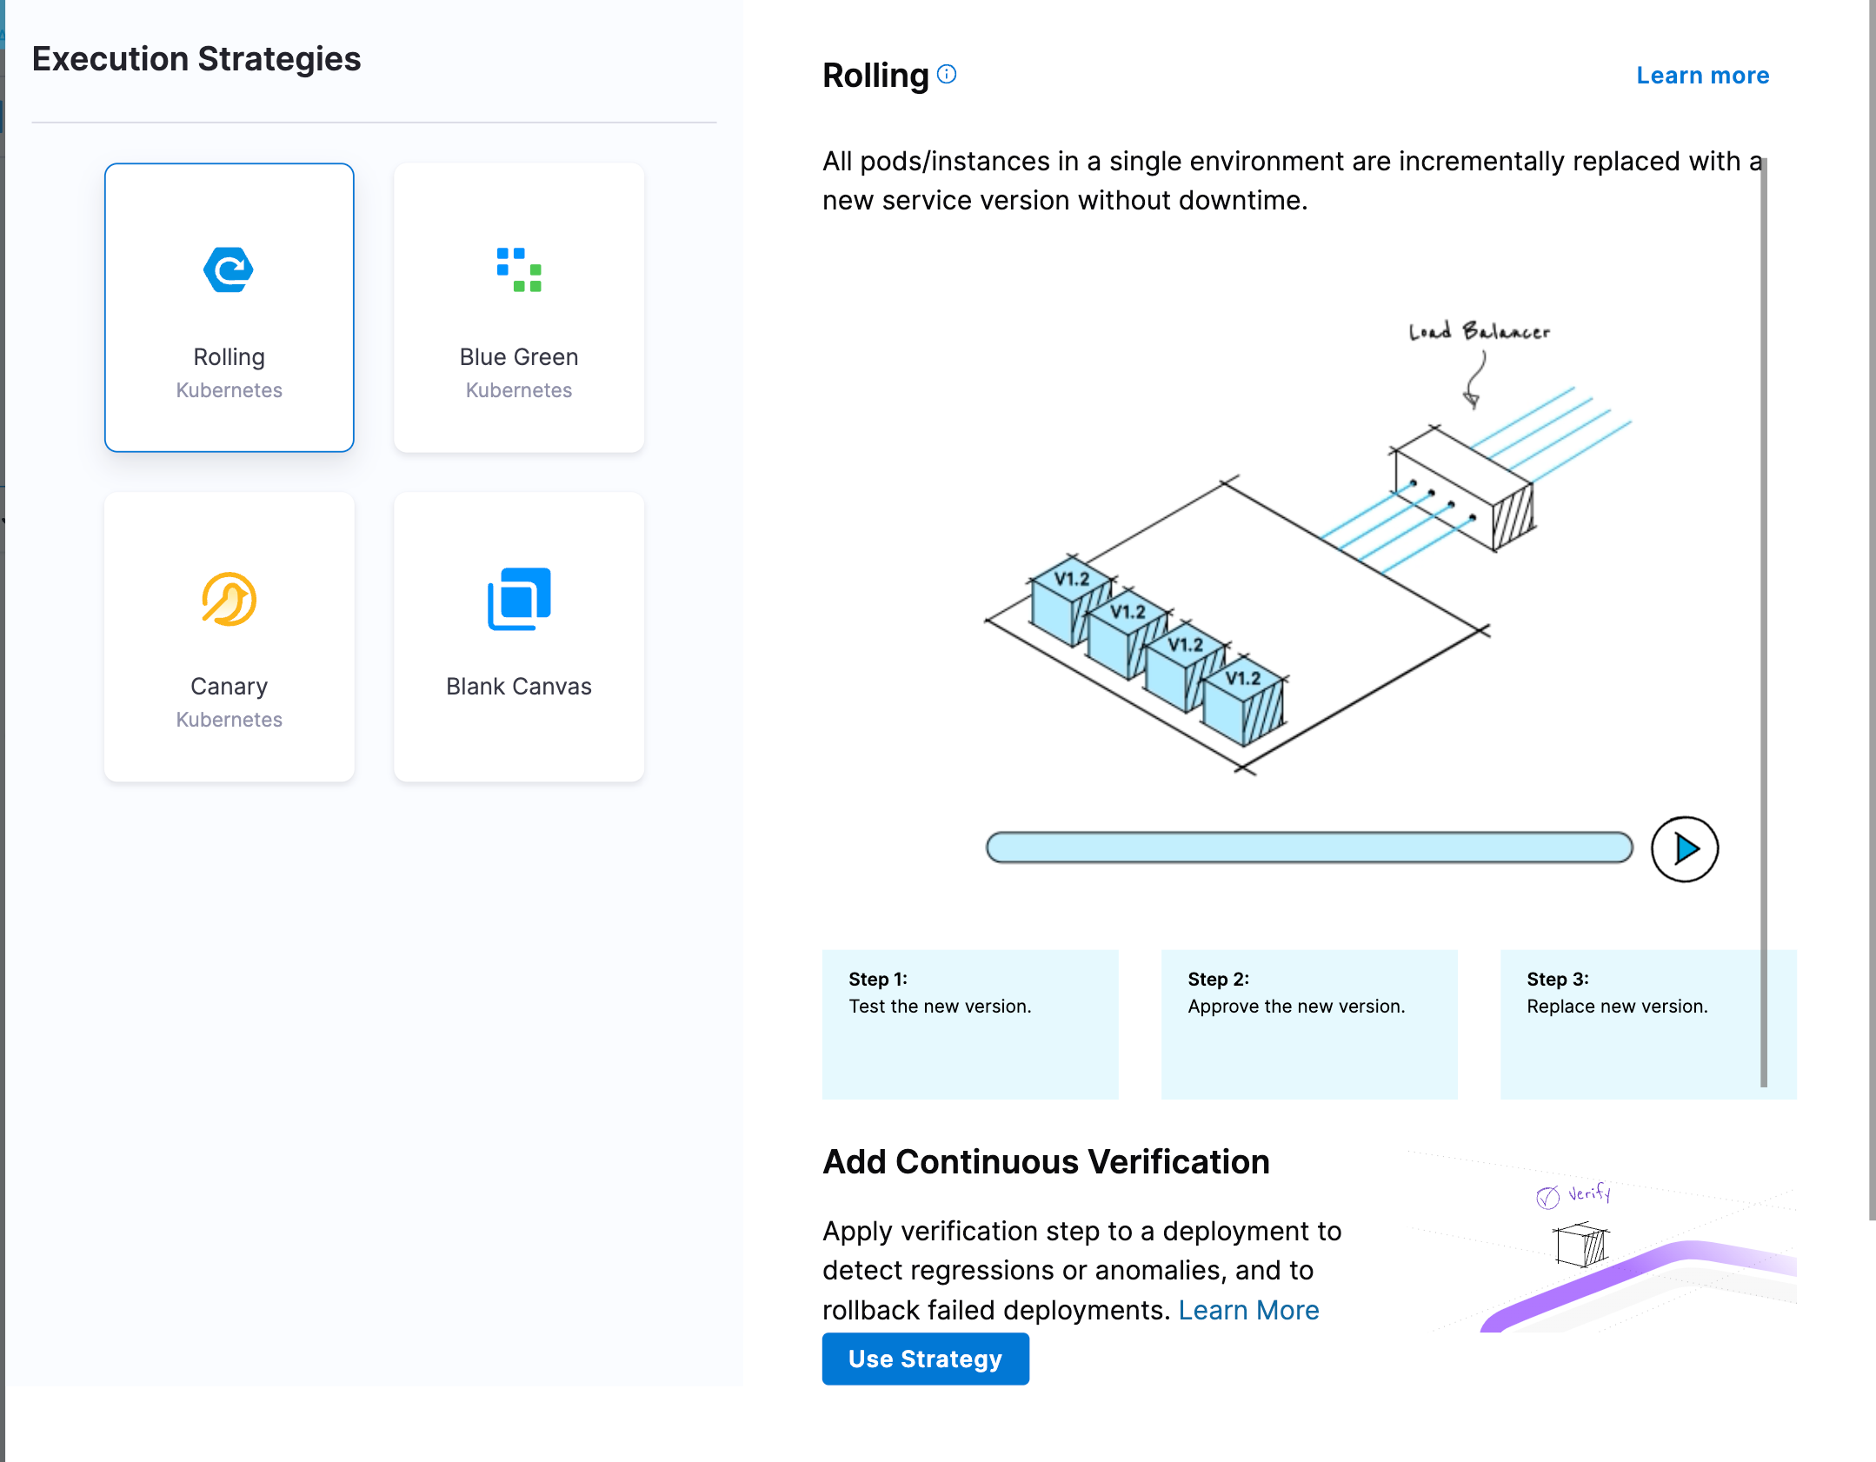Select the Blue Green squares icon
This screenshot has height=1462, width=1876.
pos(519,269)
